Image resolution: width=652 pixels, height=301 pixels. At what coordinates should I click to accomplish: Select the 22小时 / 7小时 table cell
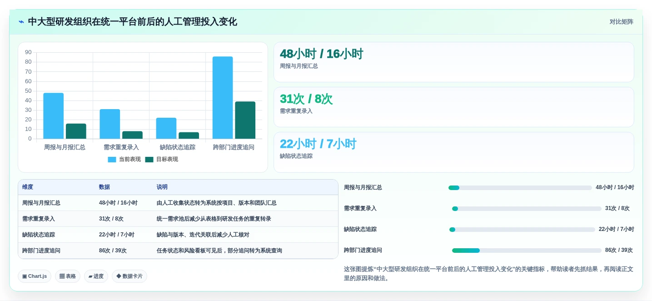tap(117, 235)
